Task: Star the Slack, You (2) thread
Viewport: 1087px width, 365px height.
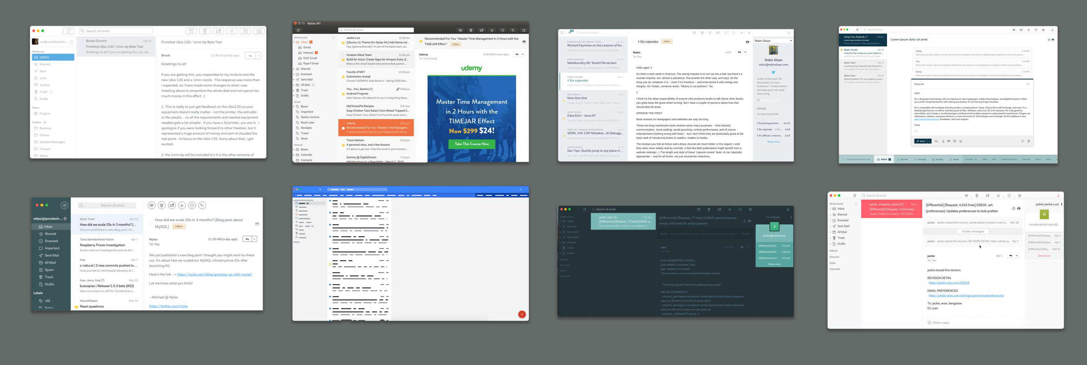Action: pos(842,50)
